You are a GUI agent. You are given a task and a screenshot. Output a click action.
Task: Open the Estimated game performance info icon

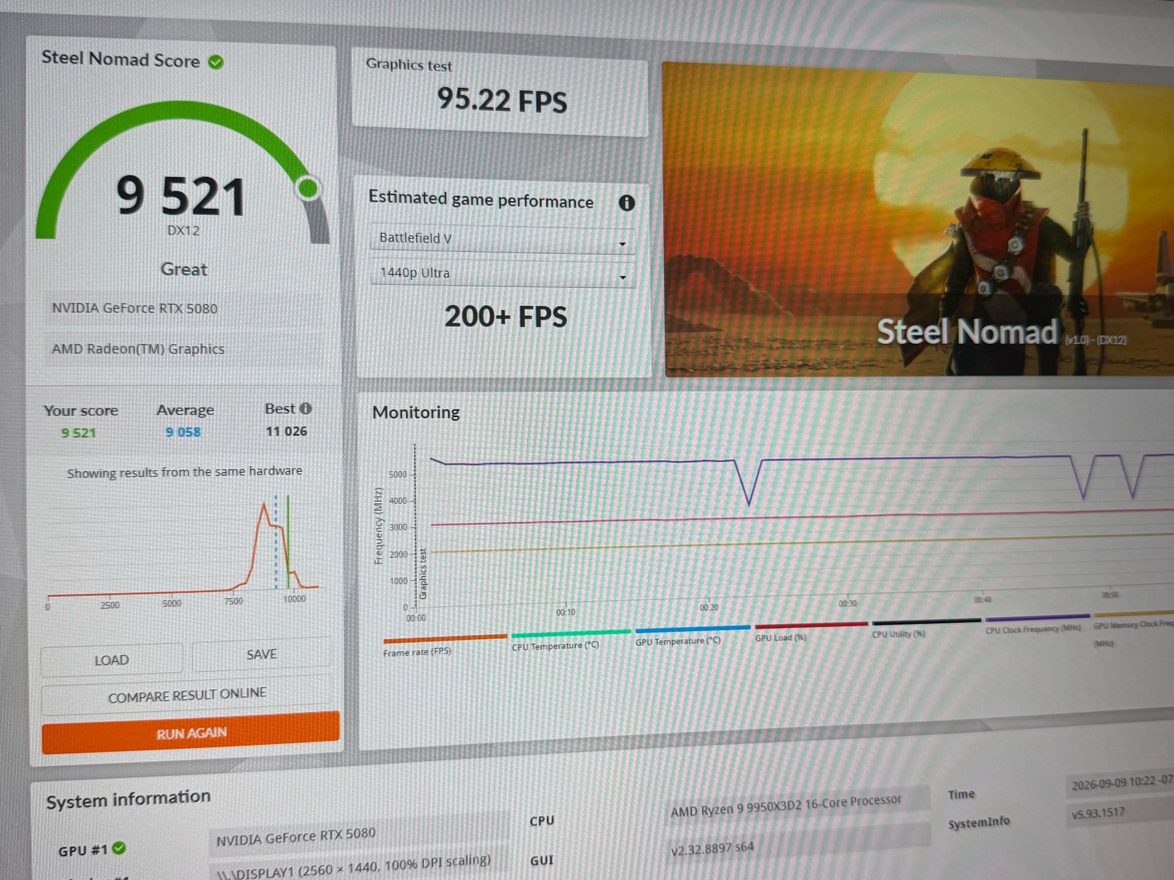coord(627,202)
